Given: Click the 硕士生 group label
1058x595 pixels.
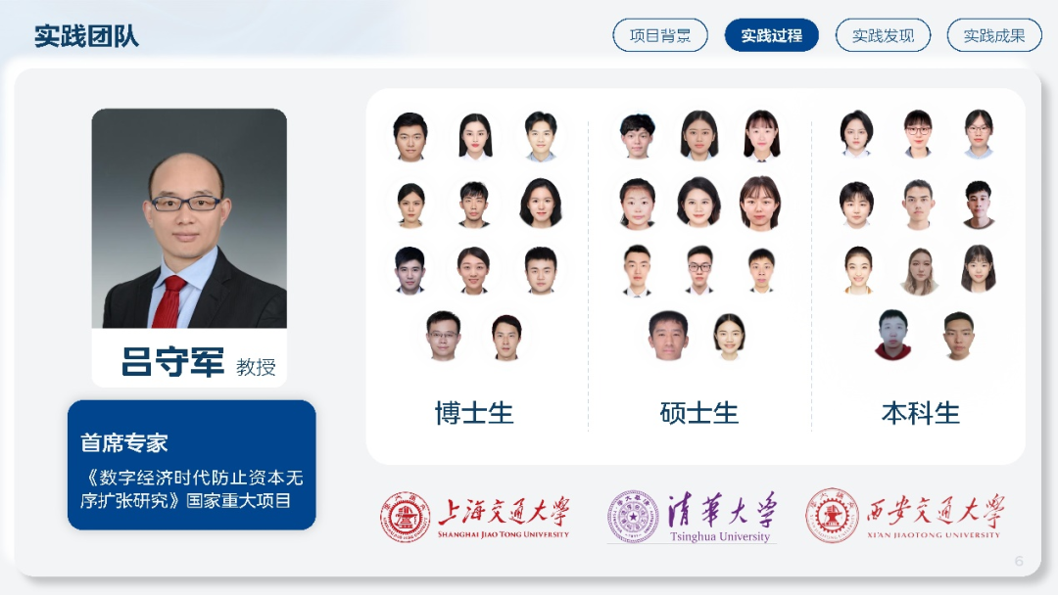Looking at the screenshot, I should pyautogui.click(x=699, y=412).
